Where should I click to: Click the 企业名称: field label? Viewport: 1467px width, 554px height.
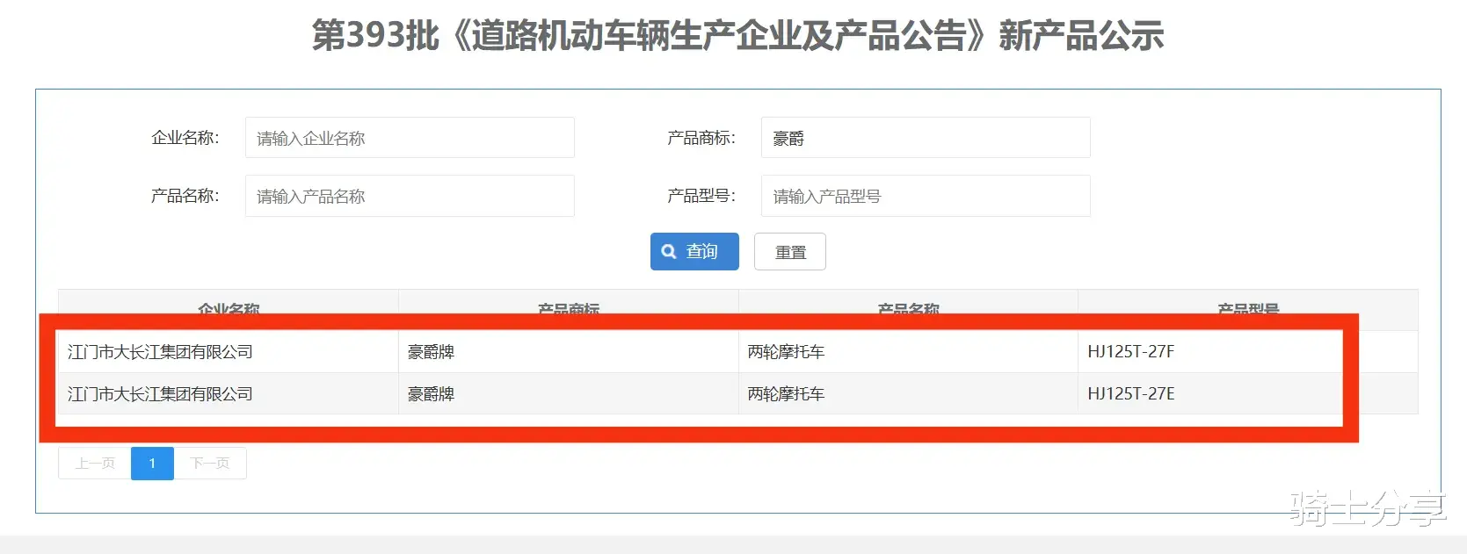coord(185,138)
